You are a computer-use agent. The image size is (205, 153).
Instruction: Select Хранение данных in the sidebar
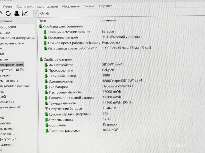[10, 107]
